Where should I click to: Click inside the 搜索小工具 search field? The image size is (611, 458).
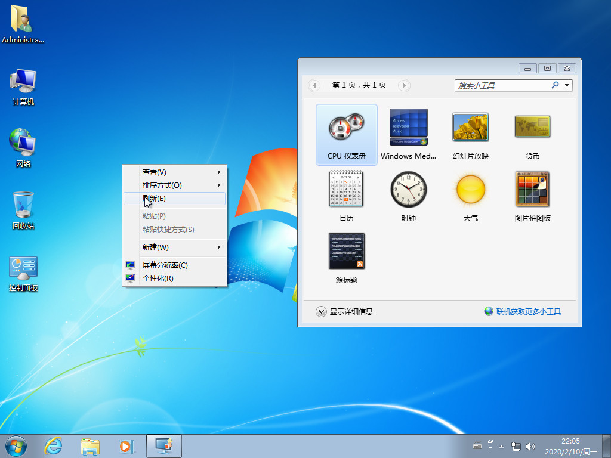coord(504,85)
